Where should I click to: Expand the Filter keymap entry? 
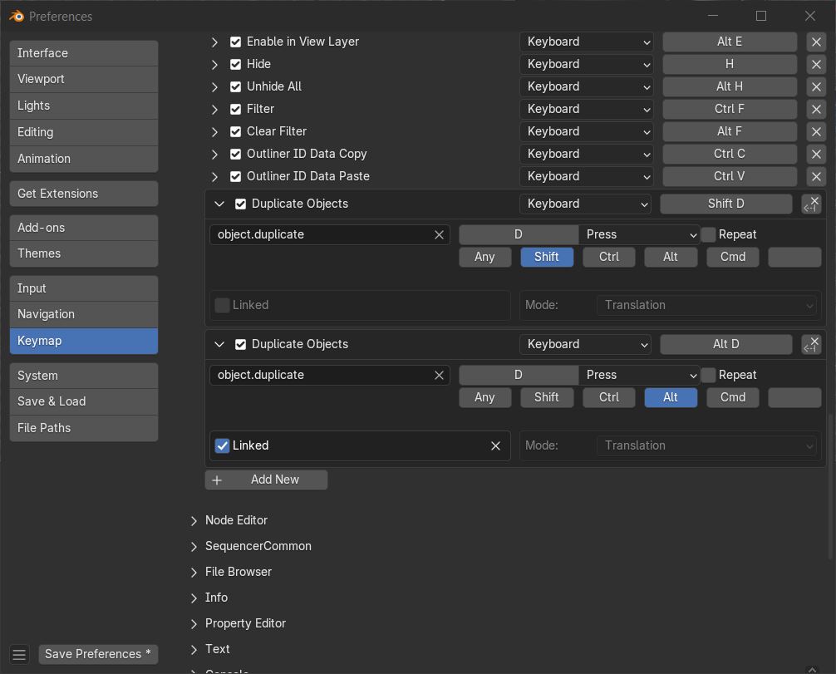click(x=214, y=110)
